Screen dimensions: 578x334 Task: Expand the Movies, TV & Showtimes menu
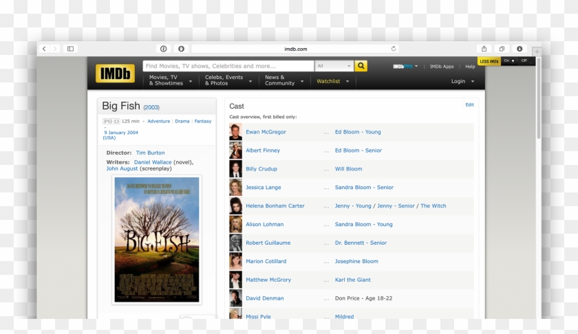coord(171,80)
